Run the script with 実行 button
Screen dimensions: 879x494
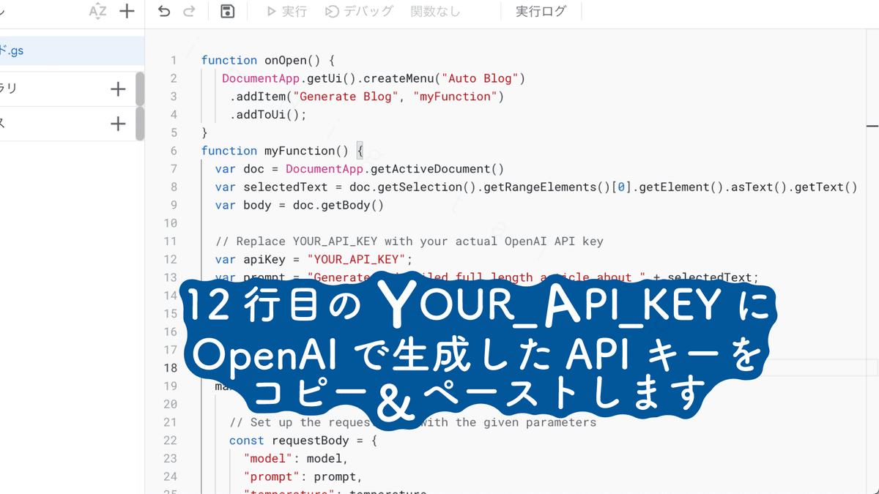point(286,11)
